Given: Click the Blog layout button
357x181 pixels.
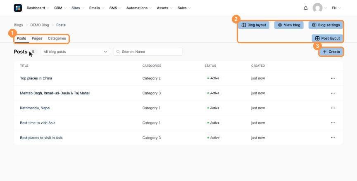Looking at the screenshot, I should (x=254, y=25).
